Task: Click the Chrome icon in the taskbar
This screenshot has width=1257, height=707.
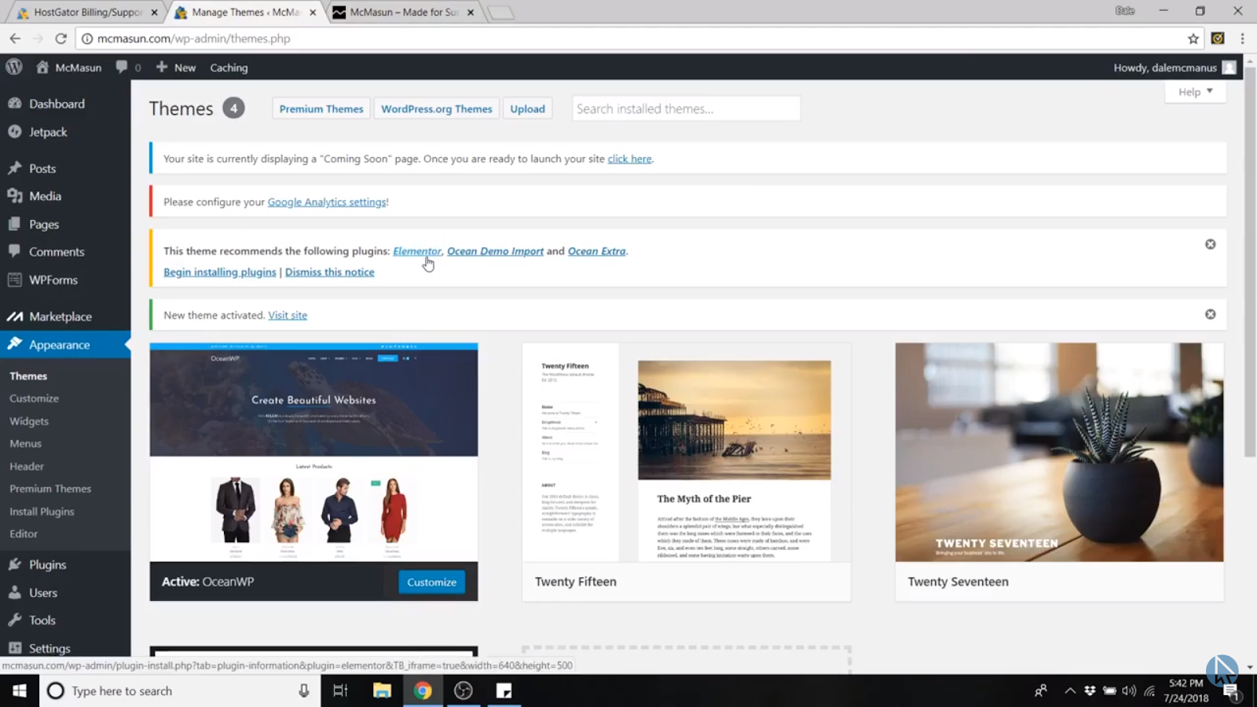Action: click(x=423, y=691)
